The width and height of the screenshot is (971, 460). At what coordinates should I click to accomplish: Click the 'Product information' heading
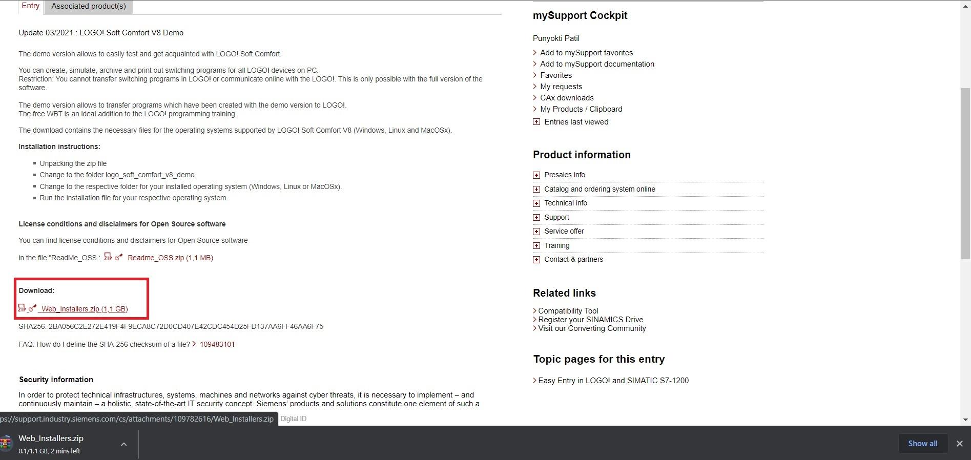[582, 155]
